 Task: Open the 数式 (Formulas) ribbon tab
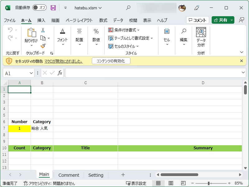103,20
